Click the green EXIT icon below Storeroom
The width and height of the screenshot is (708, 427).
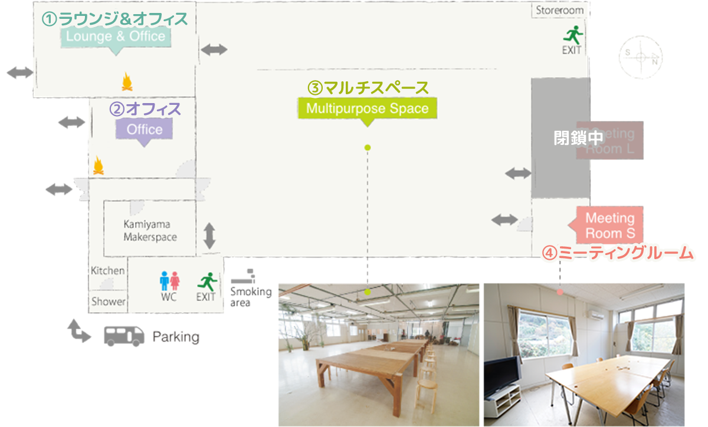point(572,35)
